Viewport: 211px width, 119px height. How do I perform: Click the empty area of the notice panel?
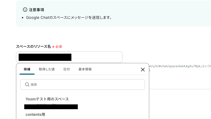tap(161, 14)
